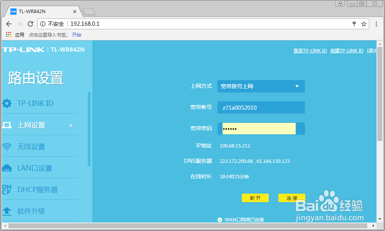Image resolution: width=385 pixels, height=231 pixels.
Task: Click 创建TP-LINK ID link
Action: 347,50
